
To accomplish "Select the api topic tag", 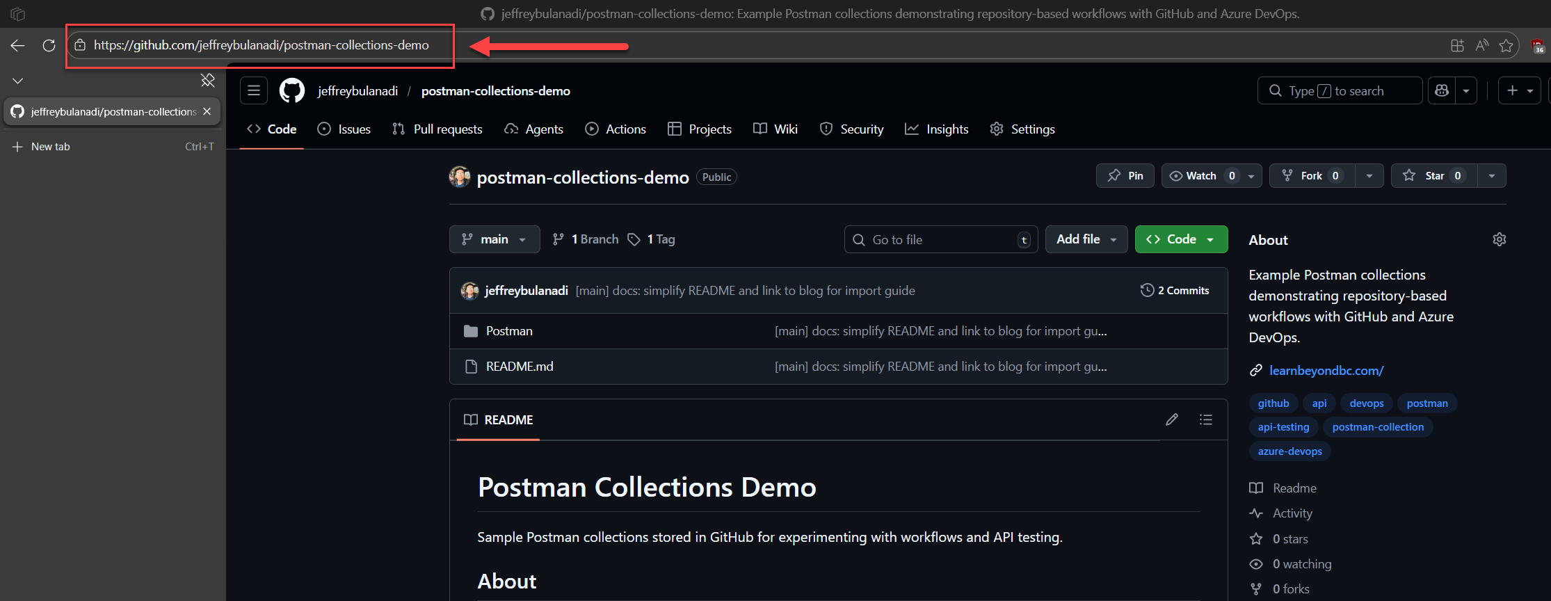I will [1319, 403].
